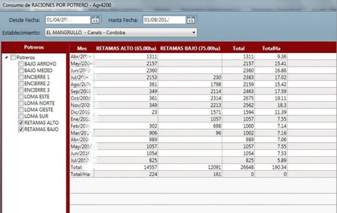Select the RETAMAS BAJO cell 1798
Image resolution: width=337 pixels, height=213 pixels.
(190, 84)
